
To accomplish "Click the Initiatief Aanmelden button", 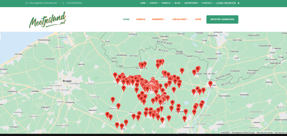I will tap(222, 19).
